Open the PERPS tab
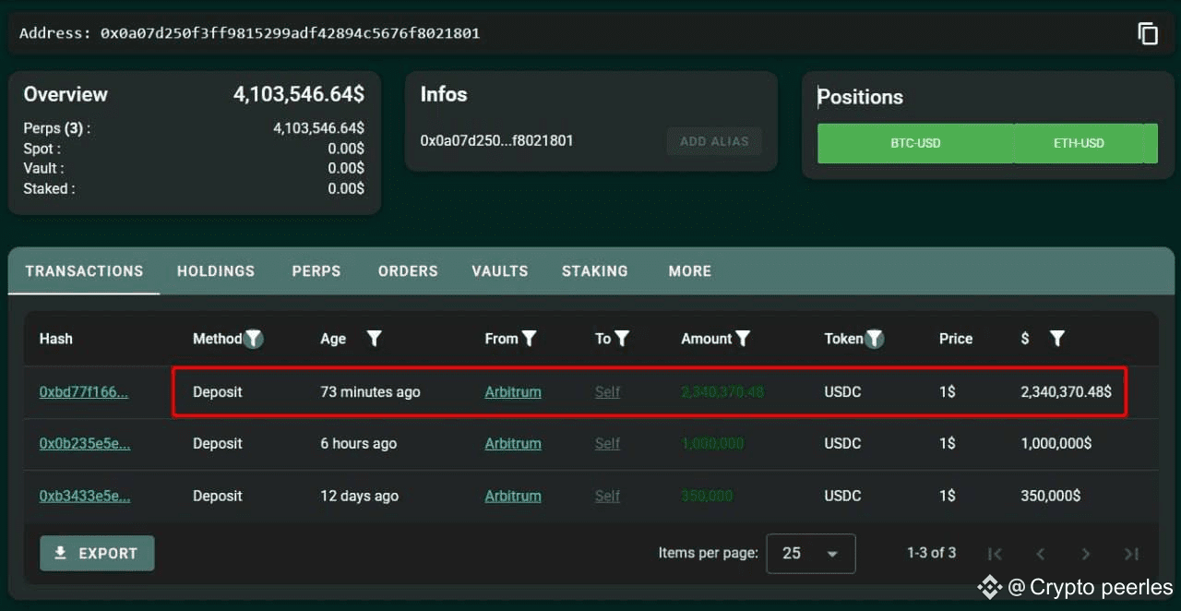This screenshot has height=611, width=1181. point(316,271)
